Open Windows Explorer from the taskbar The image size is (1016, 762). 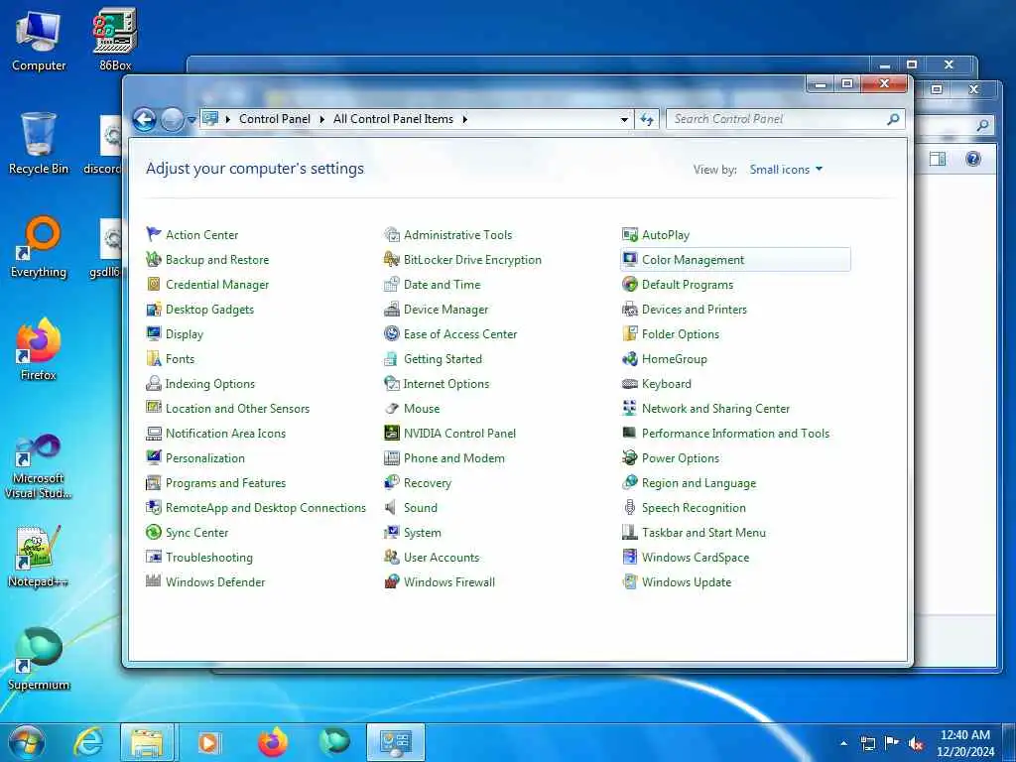(x=147, y=742)
